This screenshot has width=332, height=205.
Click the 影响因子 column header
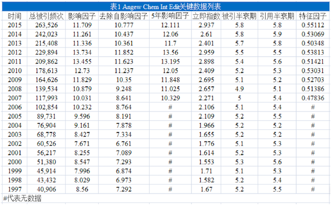(x=82, y=16)
